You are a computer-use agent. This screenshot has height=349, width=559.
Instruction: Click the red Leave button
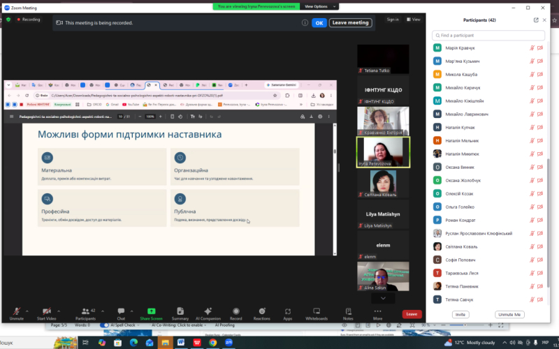[x=412, y=314]
